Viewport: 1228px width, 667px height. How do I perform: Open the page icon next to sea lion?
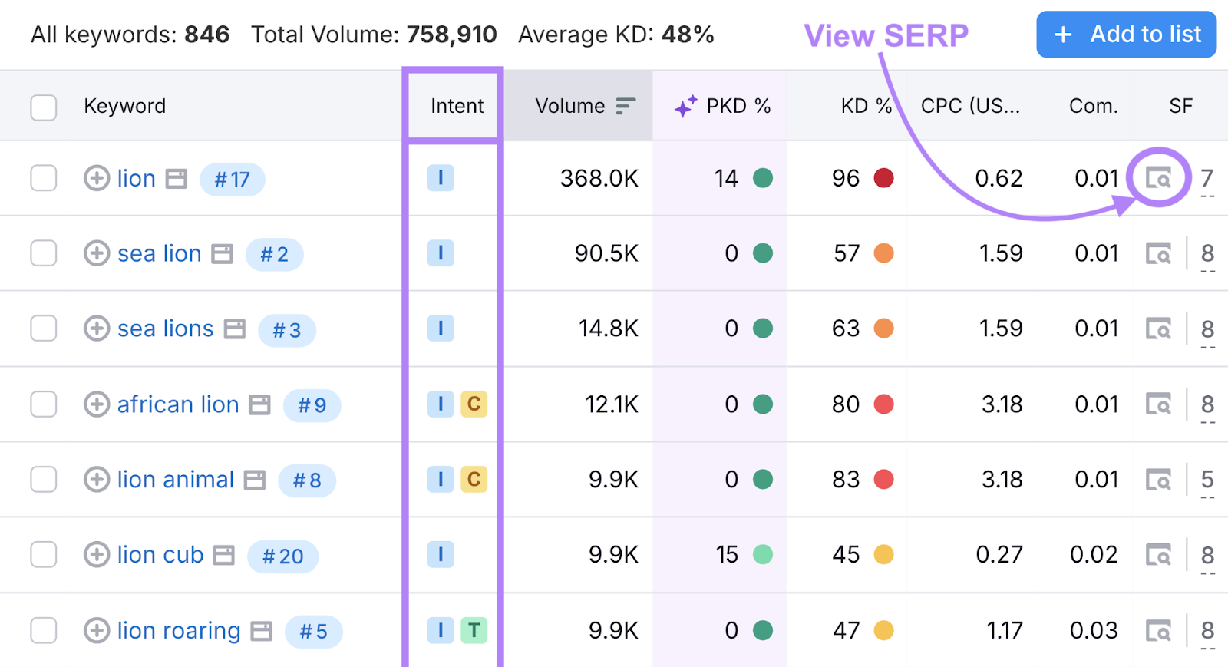pyautogui.click(x=223, y=254)
